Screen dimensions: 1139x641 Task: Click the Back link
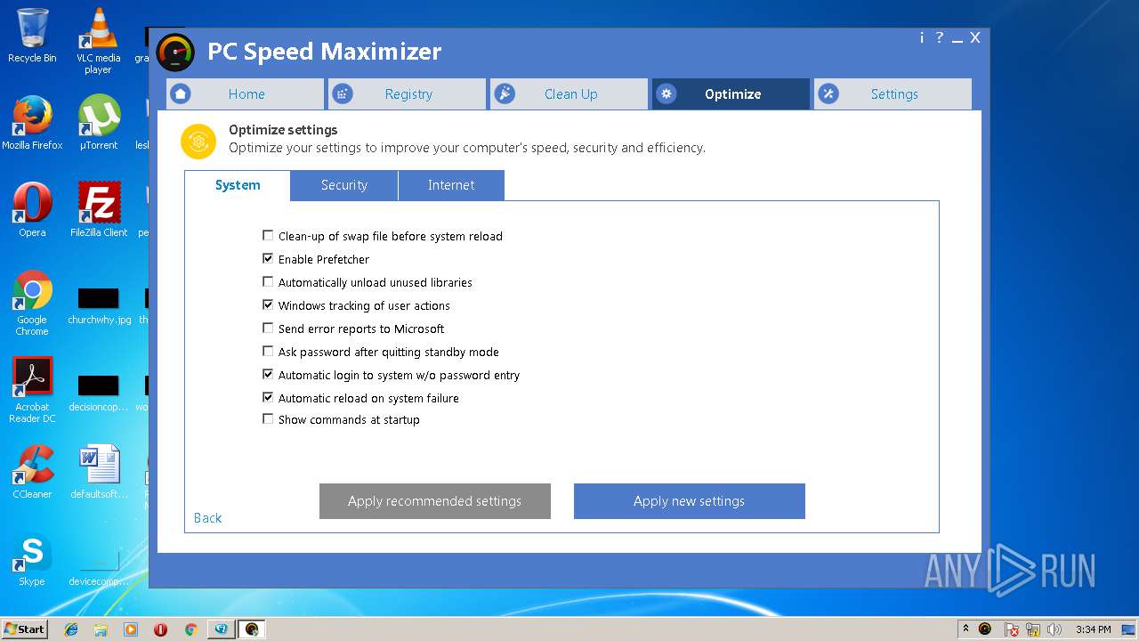[208, 518]
